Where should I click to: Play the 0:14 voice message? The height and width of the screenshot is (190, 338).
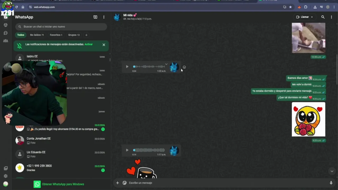(x=127, y=150)
